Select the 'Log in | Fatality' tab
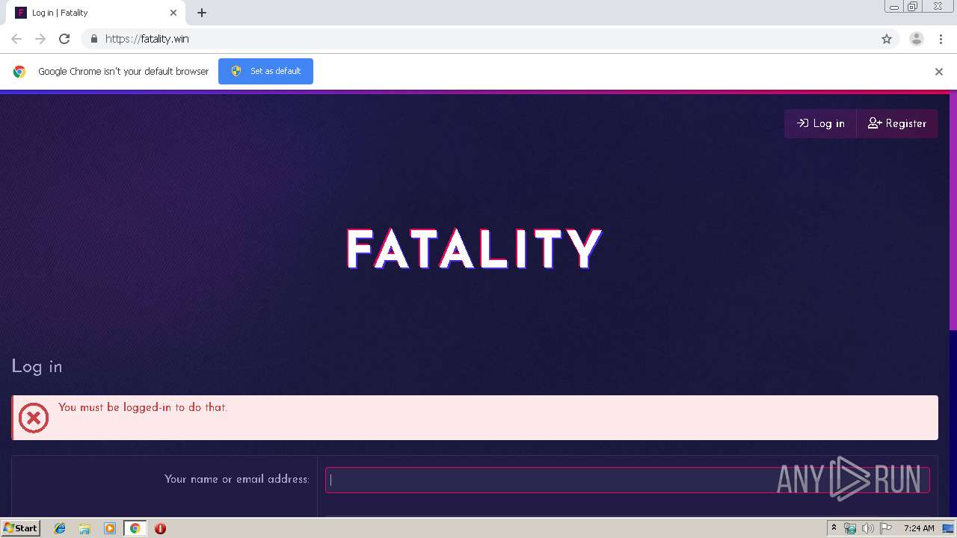The height and width of the screenshot is (538, 957). click(96, 13)
